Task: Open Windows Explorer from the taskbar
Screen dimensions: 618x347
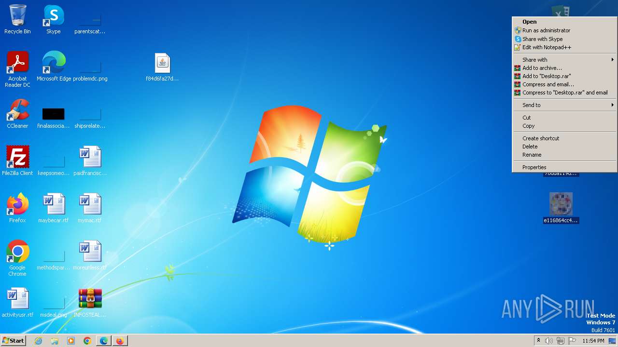Action: [x=55, y=341]
